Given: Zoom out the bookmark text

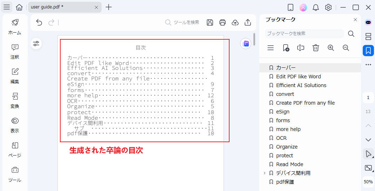Looking at the screenshot, I should 346,48.
